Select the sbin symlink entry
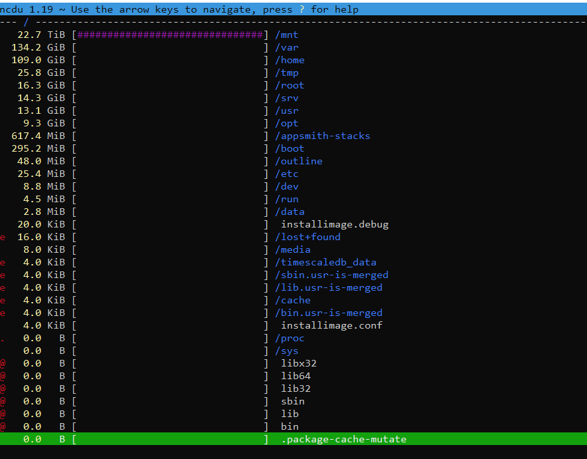 (x=293, y=401)
